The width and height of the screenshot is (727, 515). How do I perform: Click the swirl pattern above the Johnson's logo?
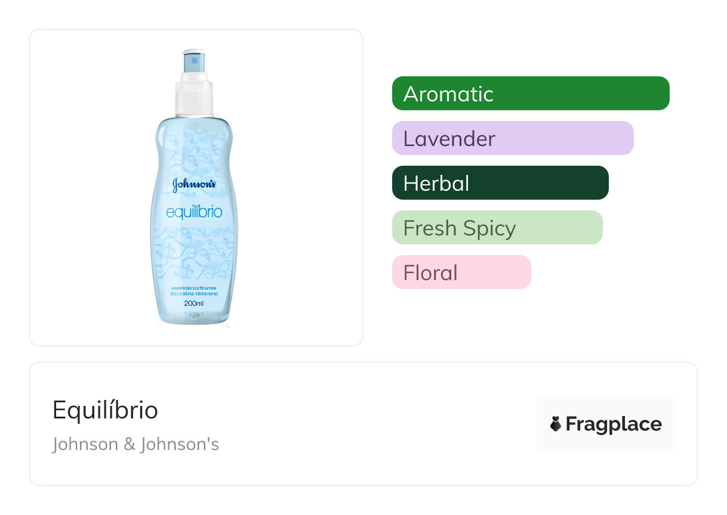(x=194, y=149)
